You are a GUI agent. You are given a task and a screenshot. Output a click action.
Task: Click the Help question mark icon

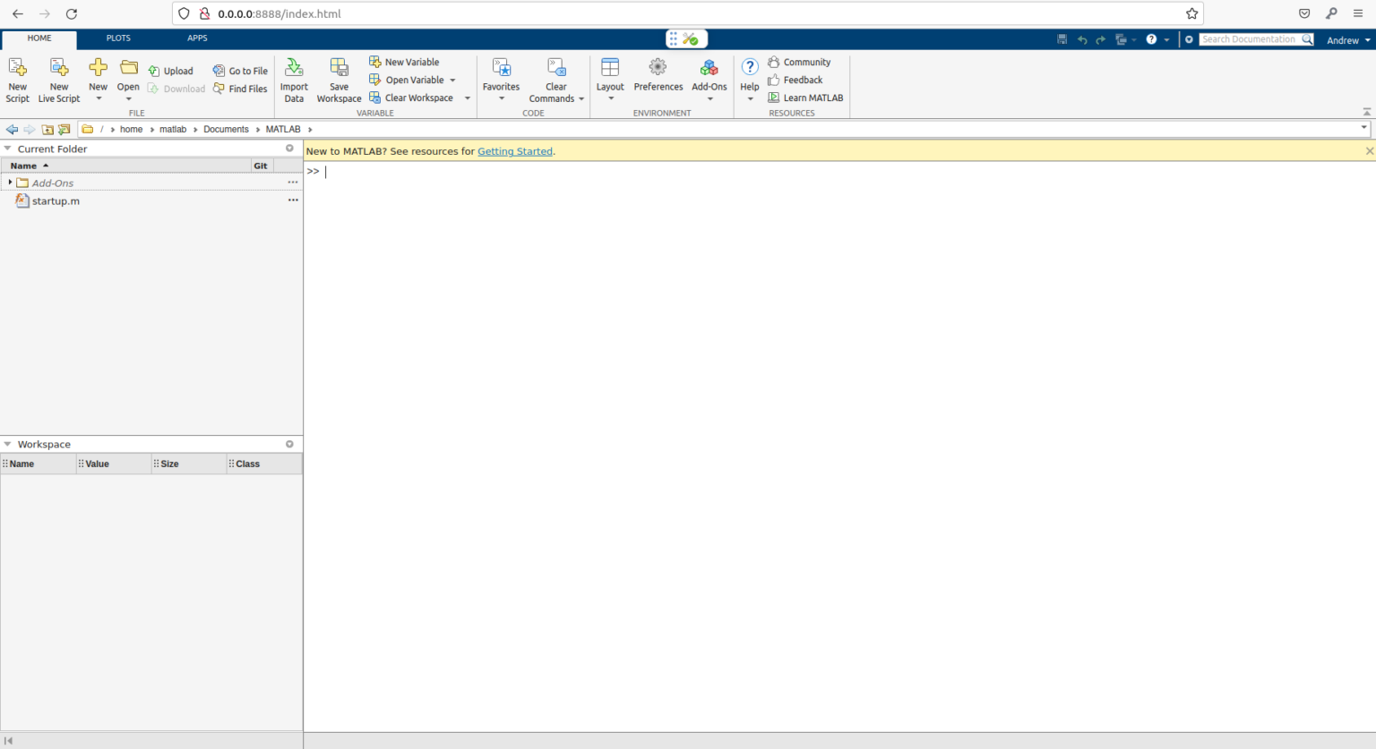click(749, 67)
